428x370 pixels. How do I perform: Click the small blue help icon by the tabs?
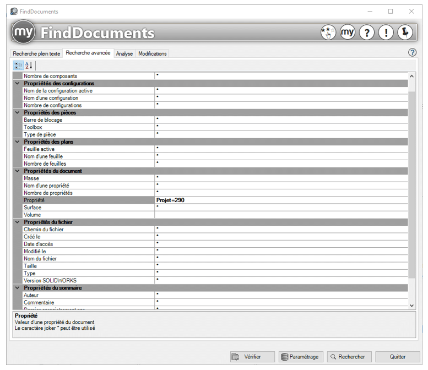pos(412,52)
